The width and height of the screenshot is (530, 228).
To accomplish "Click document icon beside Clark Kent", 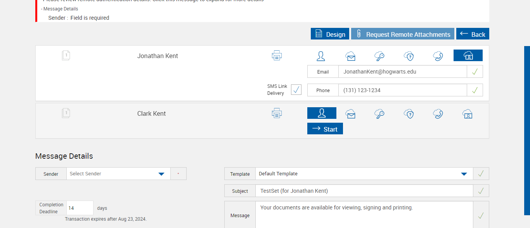I will pyautogui.click(x=66, y=113).
